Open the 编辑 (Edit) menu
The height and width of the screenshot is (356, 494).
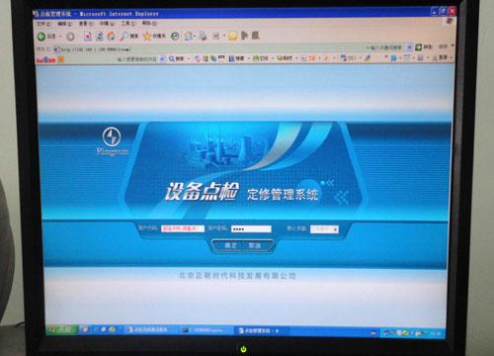pos(64,24)
